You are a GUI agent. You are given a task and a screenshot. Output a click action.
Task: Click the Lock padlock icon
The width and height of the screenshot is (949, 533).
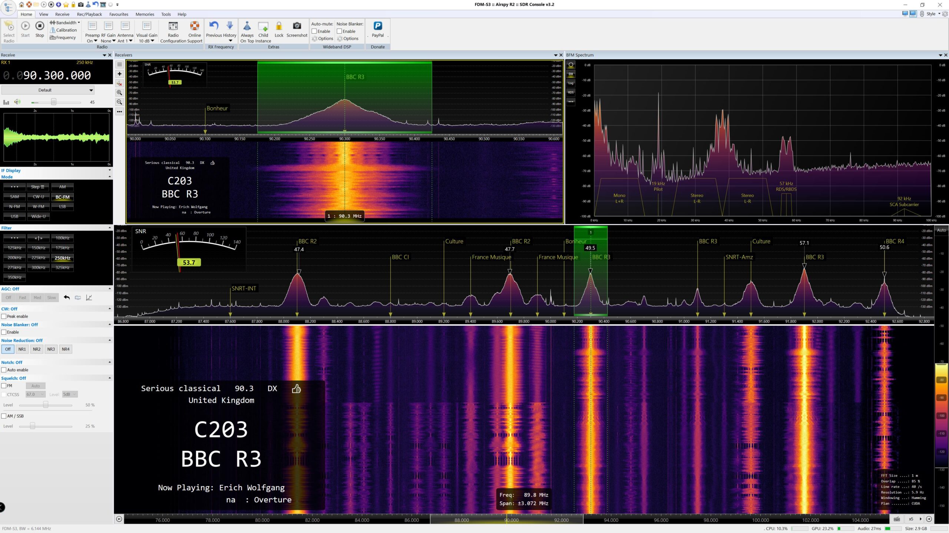pos(279,26)
